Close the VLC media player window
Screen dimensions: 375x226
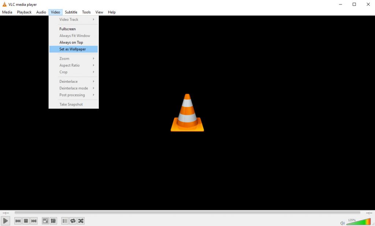click(368, 4)
